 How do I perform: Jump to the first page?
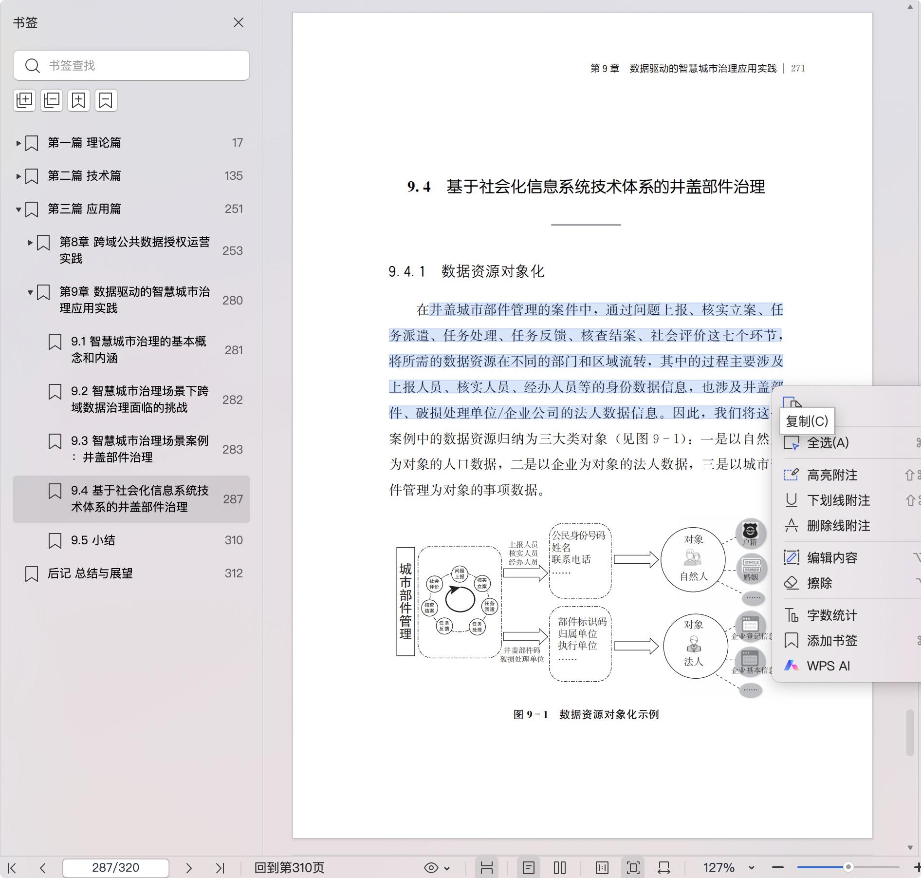pyautogui.click(x=12, y=868)
